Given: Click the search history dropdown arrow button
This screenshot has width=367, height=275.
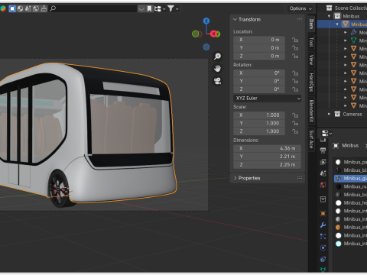Looking at the screenshot, I should coord(141,8).
